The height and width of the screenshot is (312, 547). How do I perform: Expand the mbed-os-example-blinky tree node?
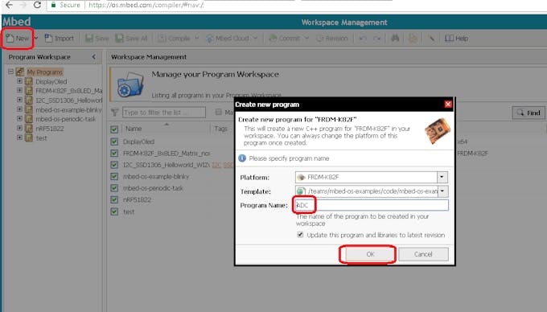point(19,109)
